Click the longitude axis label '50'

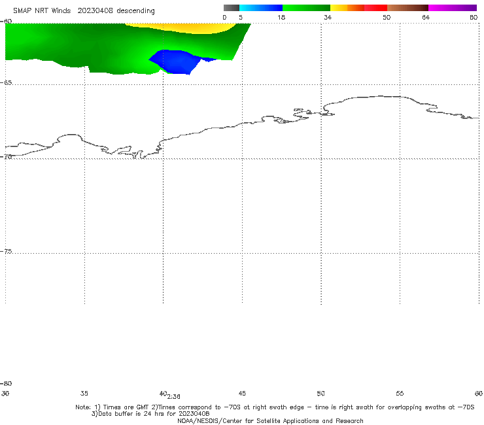[x=321, y=394]
